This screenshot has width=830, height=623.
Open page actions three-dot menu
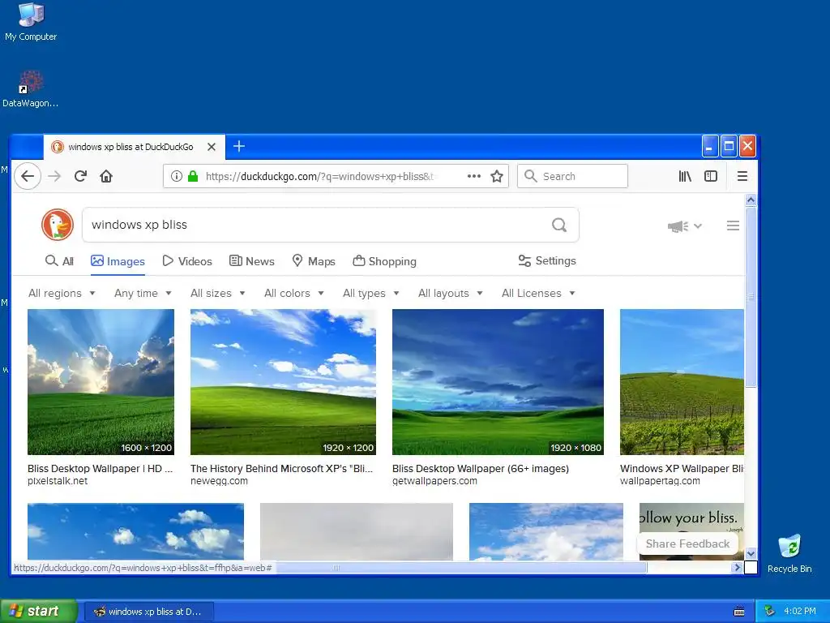[473, 176]
